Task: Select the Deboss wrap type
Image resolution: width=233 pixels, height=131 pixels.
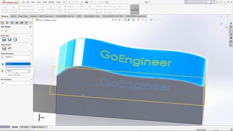Action: point(10,39)
